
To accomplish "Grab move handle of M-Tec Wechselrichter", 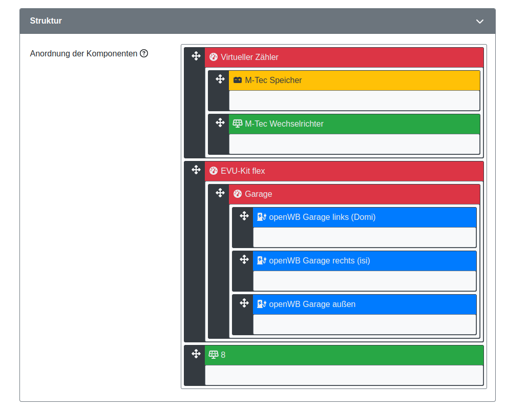I will pyautogui.click(x=220, y=122).
